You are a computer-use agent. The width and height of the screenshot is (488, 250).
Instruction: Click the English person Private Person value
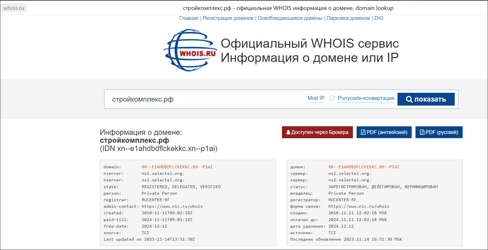click(159, 193)
